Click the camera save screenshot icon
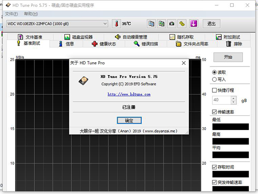258x194 pixels. pyautogui.click(x=172, y=23)
